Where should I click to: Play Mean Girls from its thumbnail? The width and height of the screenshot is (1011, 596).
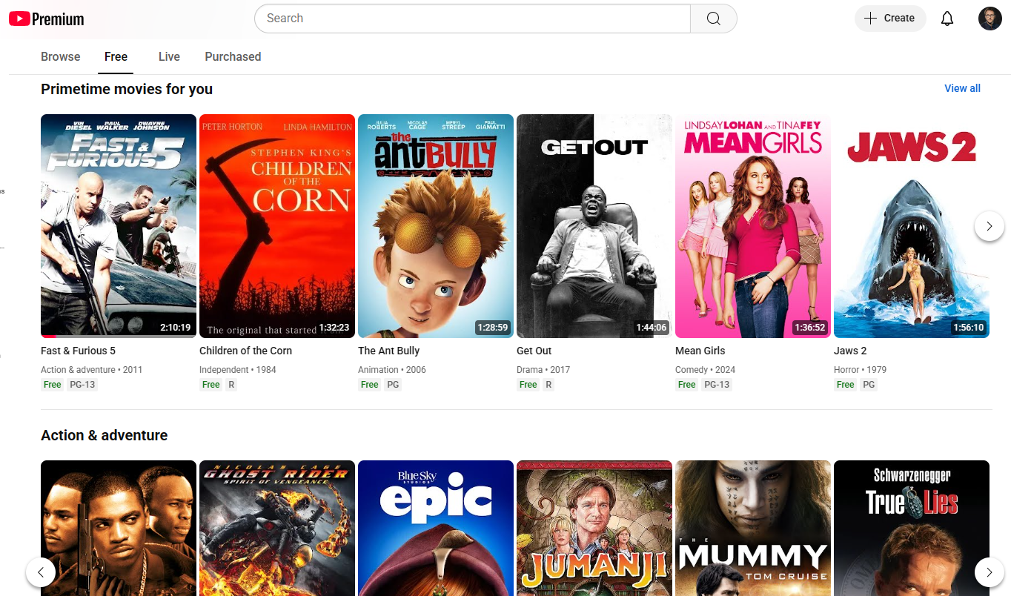pyautogui.click(x=752, y=225)
